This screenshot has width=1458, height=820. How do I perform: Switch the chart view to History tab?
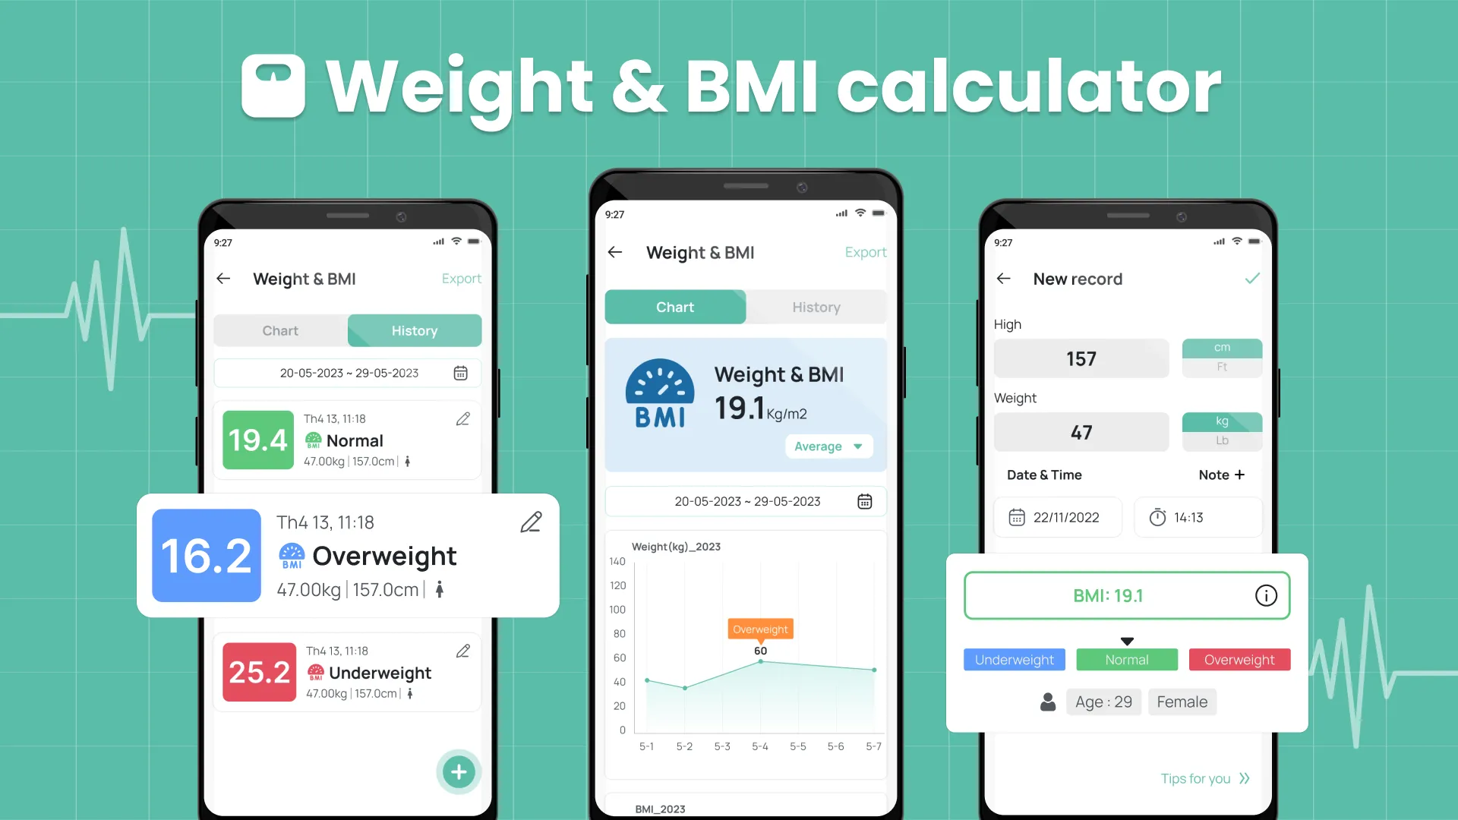pos(816,307)
